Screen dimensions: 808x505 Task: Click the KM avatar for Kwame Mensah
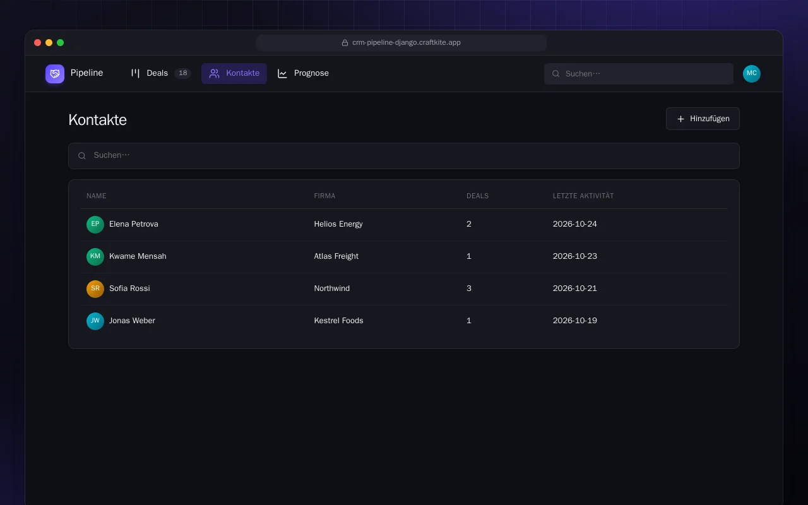(95, 257)
